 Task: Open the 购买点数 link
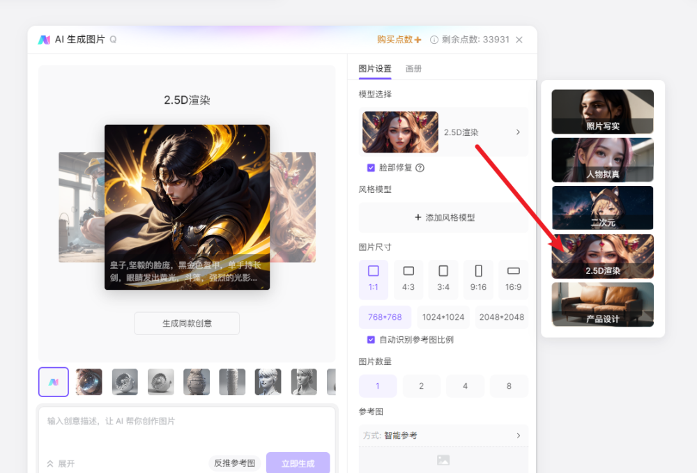399,40
